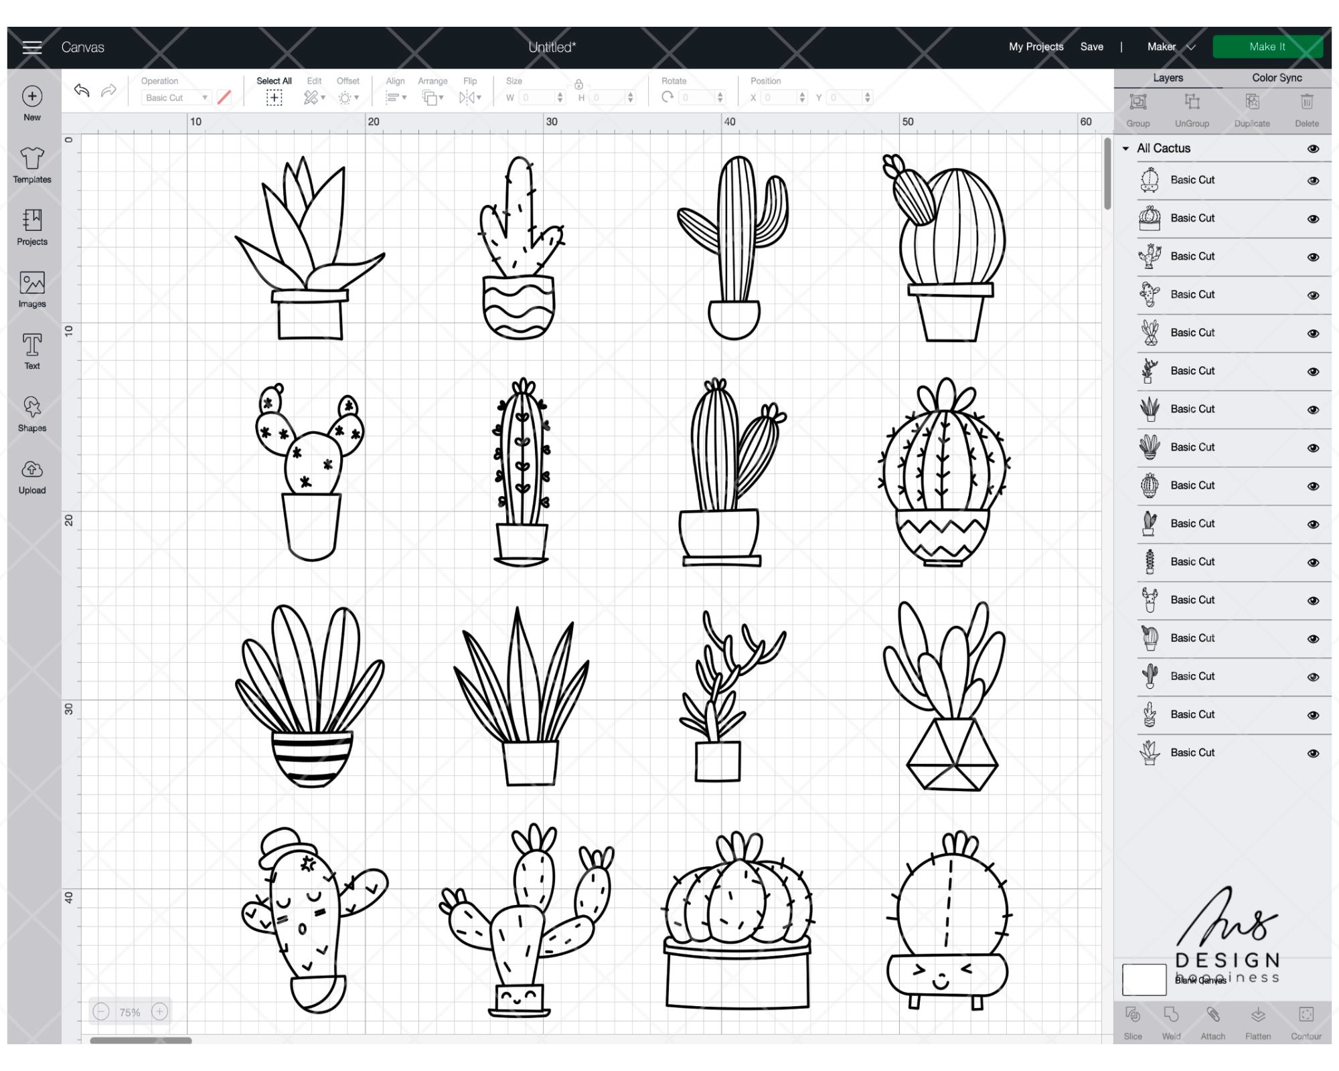The image size is (1339, 1071).
Task: Click the Delete trash icon
Action: click(x=1307, y=102)
